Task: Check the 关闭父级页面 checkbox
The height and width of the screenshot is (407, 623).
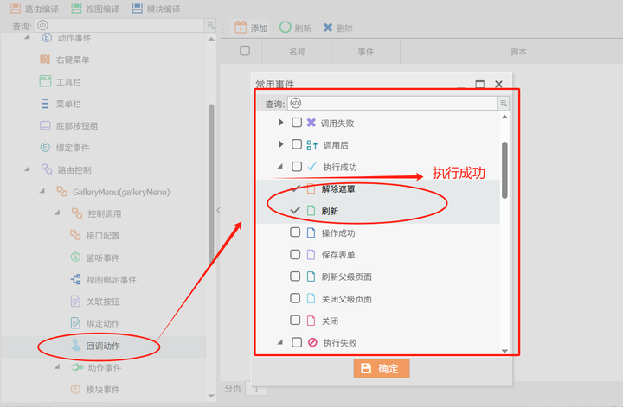Action: pyautogui.click(x=295, y=298)
